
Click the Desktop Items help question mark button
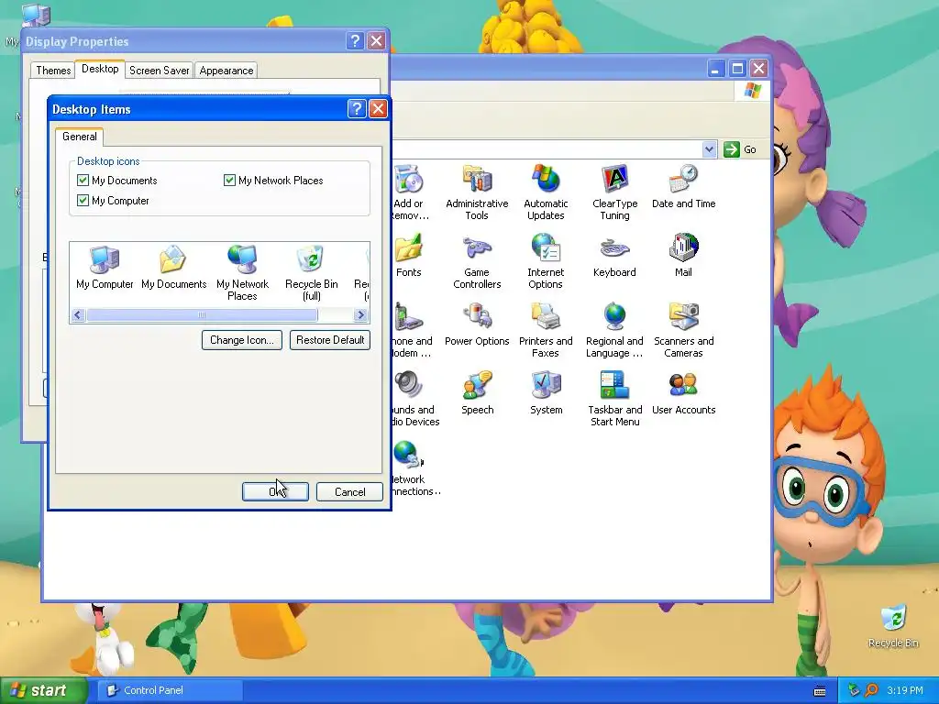357,108
